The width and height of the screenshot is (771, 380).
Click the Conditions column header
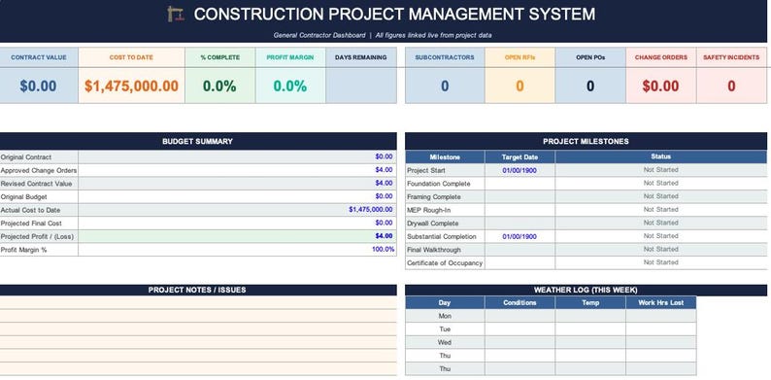[520, 302]
